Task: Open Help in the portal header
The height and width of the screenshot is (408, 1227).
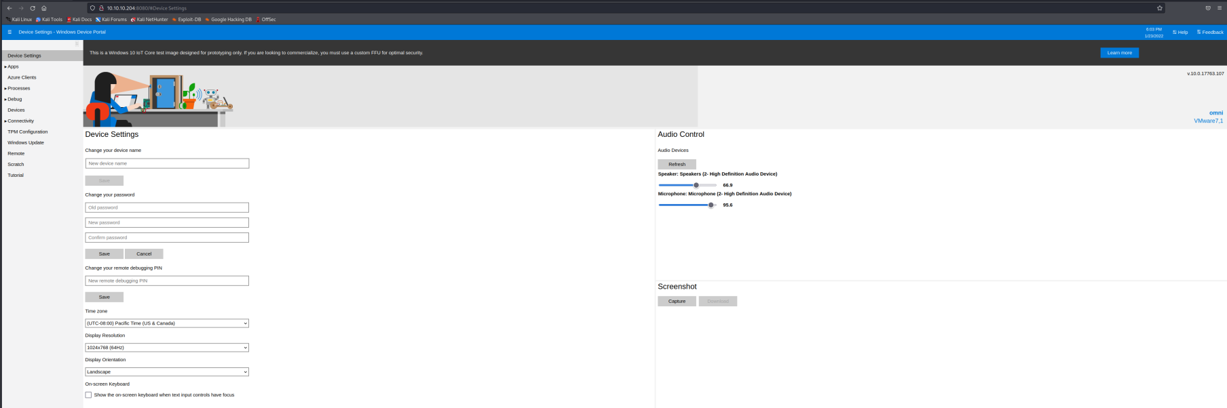Action: click(x=1180, y=32)
